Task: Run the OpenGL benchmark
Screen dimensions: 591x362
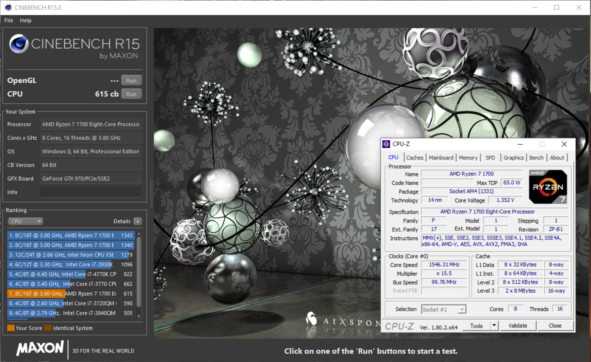Action: (131, 80)
